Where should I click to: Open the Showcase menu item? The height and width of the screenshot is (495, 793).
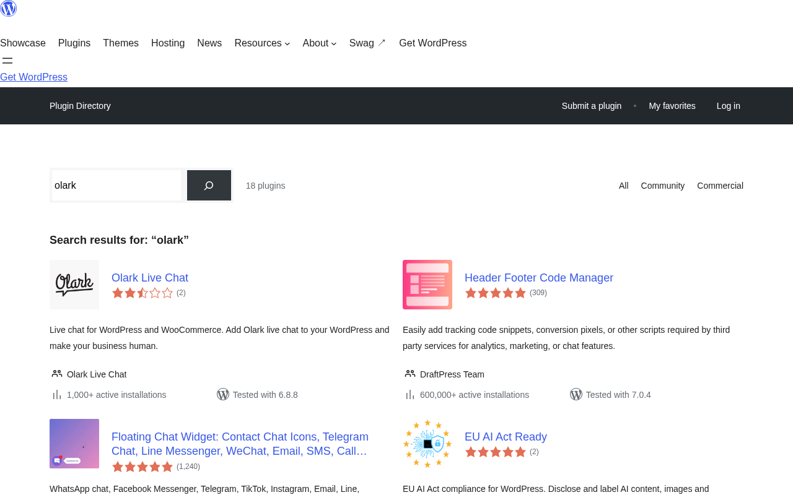tap(23, 43)
